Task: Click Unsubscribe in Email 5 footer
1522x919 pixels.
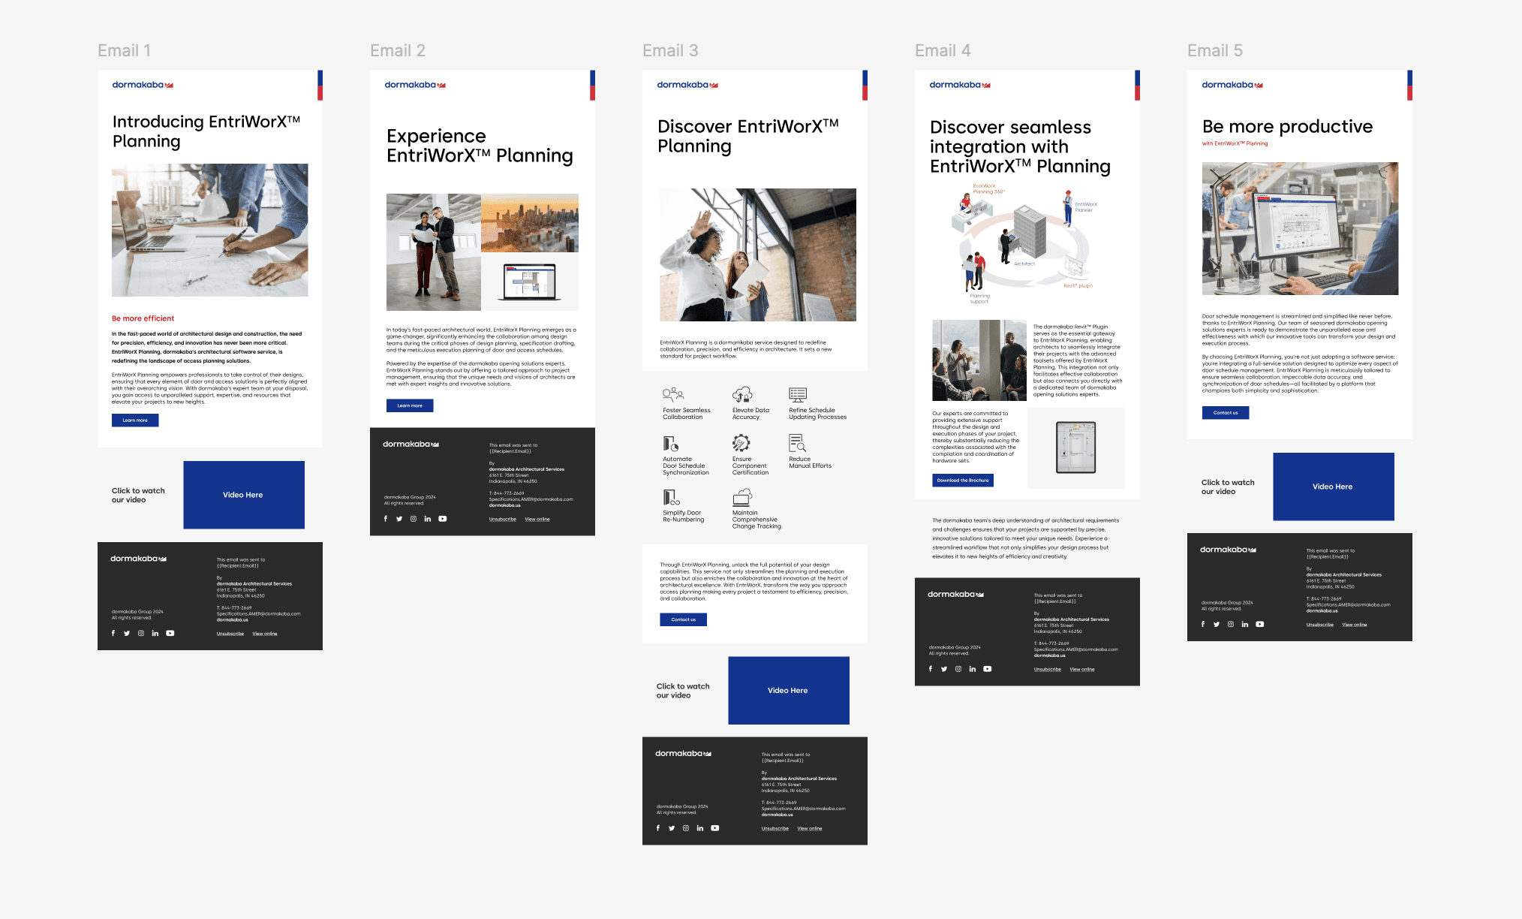Action: 1320,625
